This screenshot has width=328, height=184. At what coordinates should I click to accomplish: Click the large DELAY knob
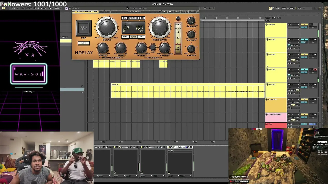(107, 27)
